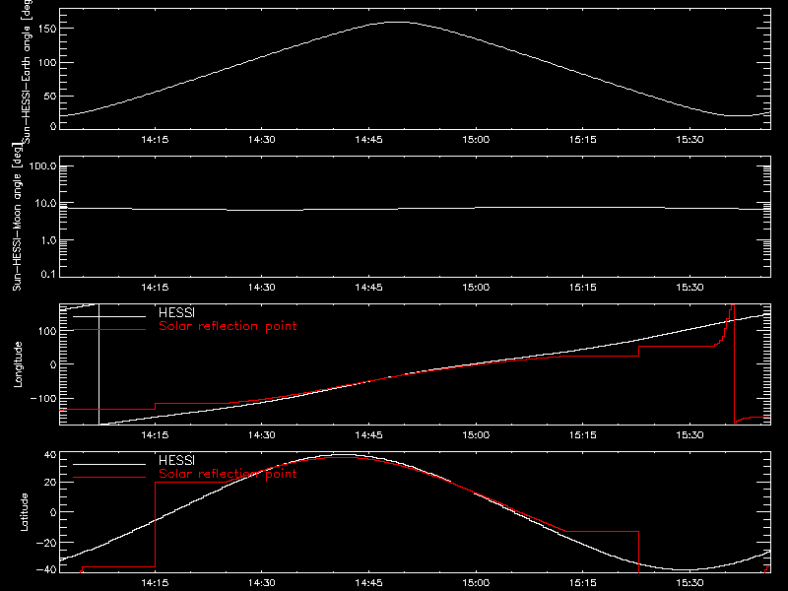Click 14:30 time label under Earth angle plot
Image resolution: width=788 pixels, height=591 pixels.
(x=262, y=140)
